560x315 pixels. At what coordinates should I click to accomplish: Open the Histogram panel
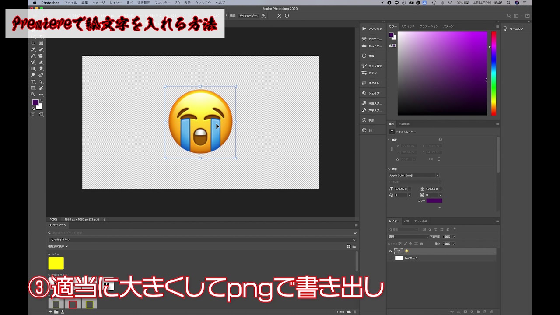372,46
